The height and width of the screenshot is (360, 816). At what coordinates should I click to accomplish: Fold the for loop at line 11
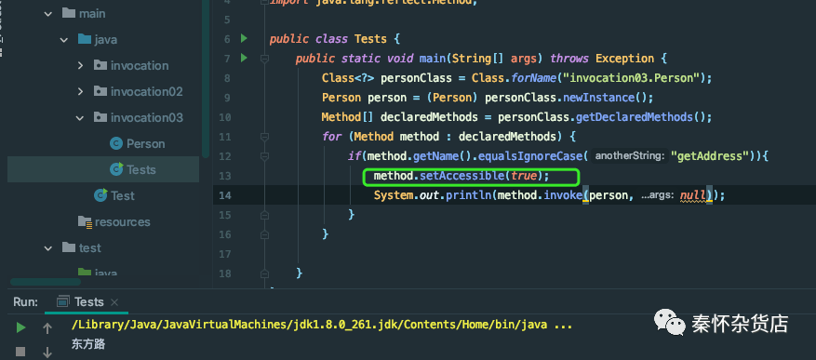coord(264,137)
